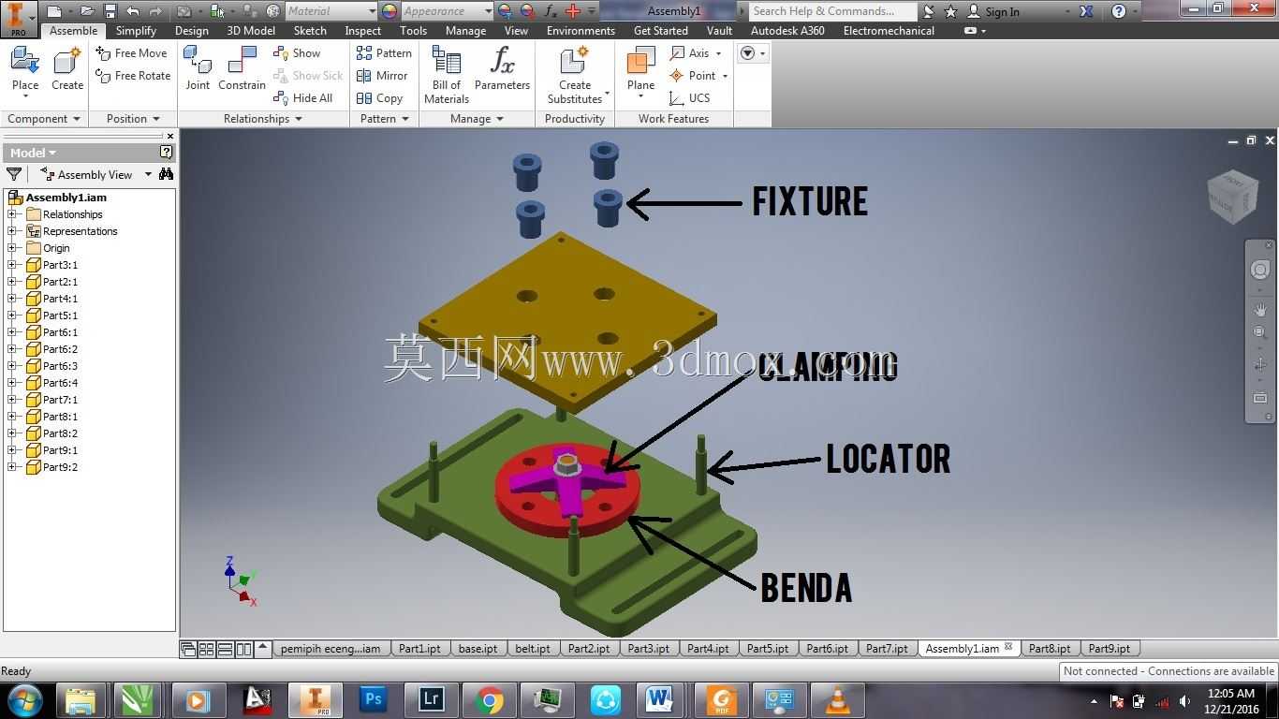Open the browser filter icon
The width and height of the screenshot is (1279, 719).
pos(14,174)
